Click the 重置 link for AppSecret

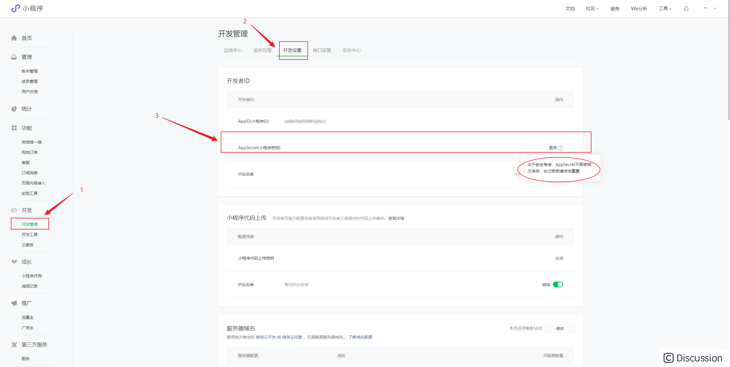[553, 148]
